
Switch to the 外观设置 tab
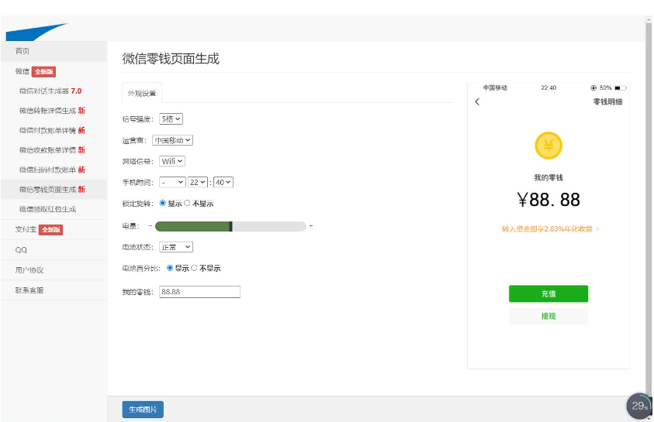[x=142, y=93]
